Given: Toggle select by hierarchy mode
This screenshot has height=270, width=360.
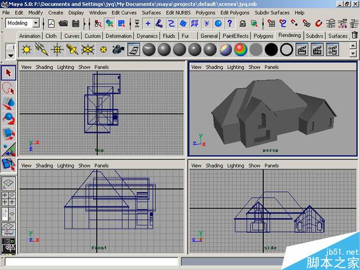Looking at the screenshot, I should click(x=98, y=24).
